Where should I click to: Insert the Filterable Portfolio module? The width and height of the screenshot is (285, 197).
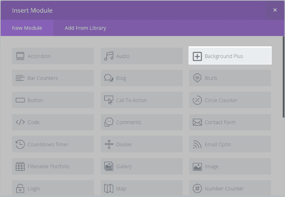click(53, 167)
